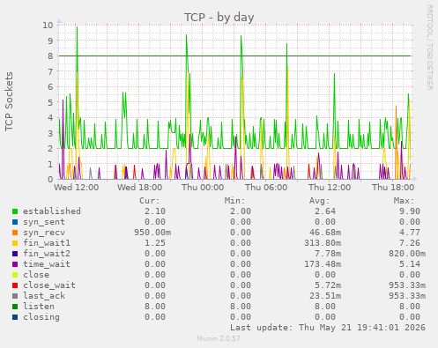Screen dimensions: 438x348
Task: Click the y-axis value 5
Action: click(x=50, y=102)
